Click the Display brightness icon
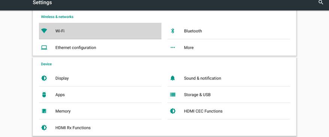Screen dimensions: 329x137 tap(44, 78)
